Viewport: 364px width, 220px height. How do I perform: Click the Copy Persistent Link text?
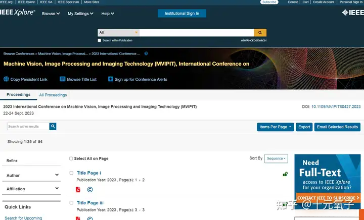29,79
